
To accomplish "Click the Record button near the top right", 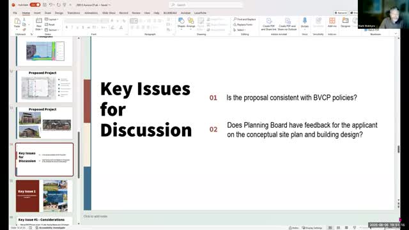I will point(341,13).
